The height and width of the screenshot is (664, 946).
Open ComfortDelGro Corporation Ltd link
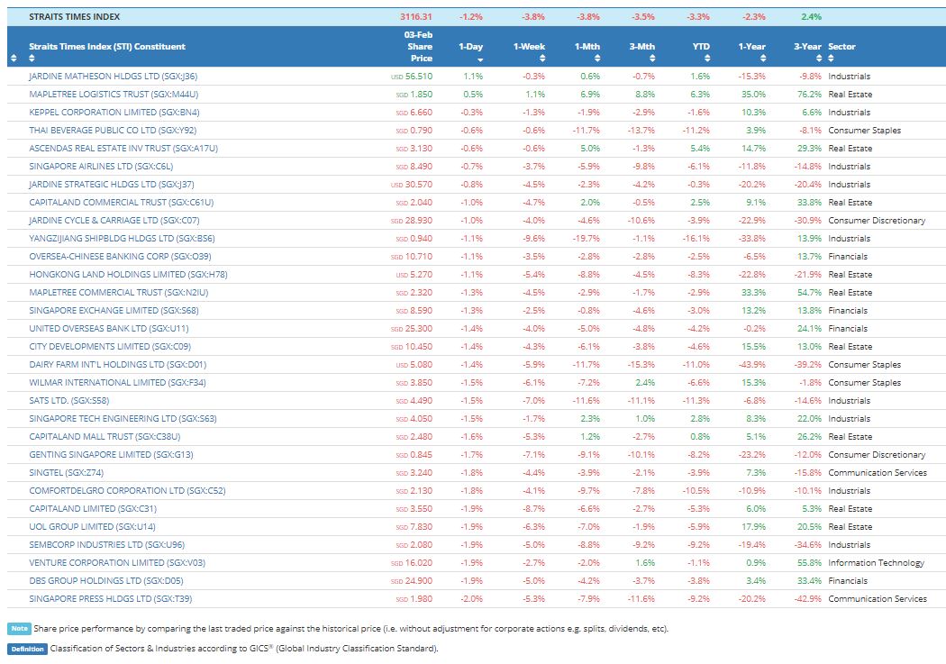pyautogui.click(x=127, y=491)
